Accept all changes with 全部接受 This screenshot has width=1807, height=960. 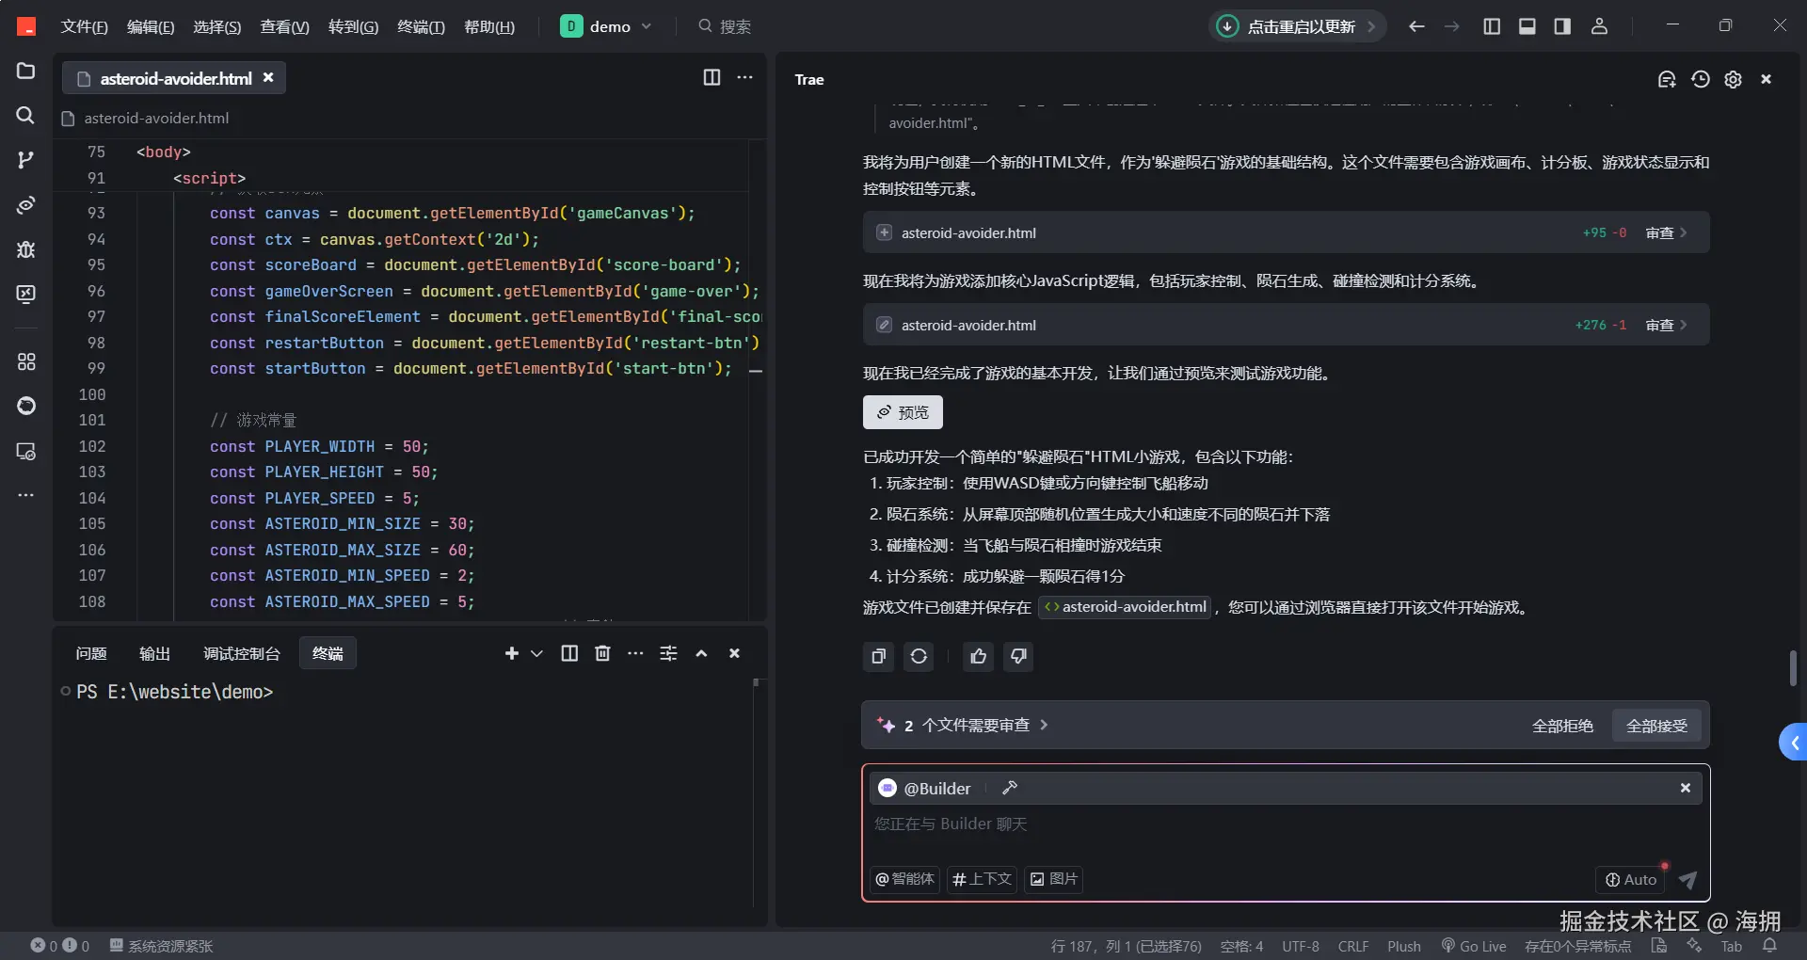pos(1656,726)
